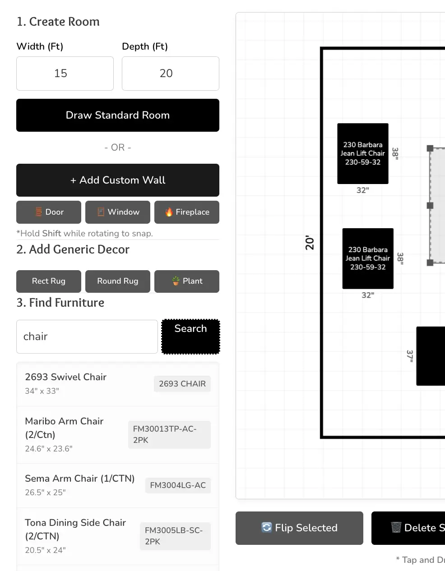
Task: Select the 2693 Swivel Chair result
Action: click(118, 384)
